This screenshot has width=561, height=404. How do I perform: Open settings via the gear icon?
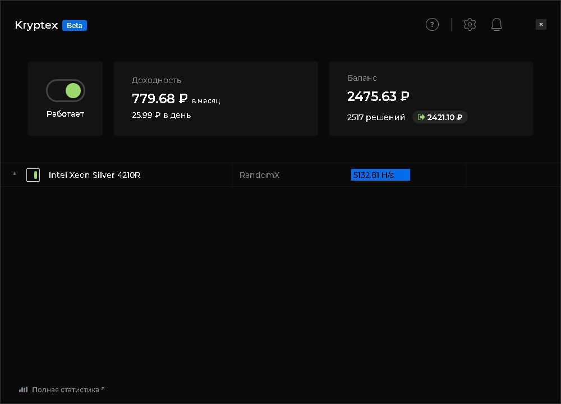tap(470, 24)
